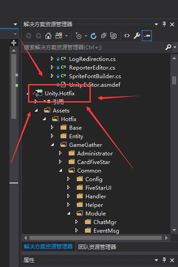Screen dimensions: 178x267
Task: Select LogRedirection.cs file
Action: (x=92, y=59)
